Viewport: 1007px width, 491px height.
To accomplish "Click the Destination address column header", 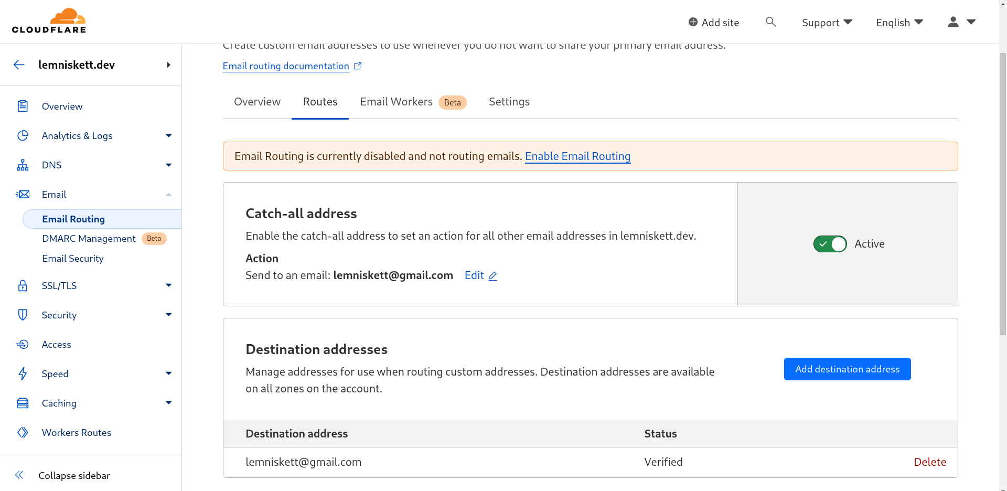I will (x=296, y=434).
